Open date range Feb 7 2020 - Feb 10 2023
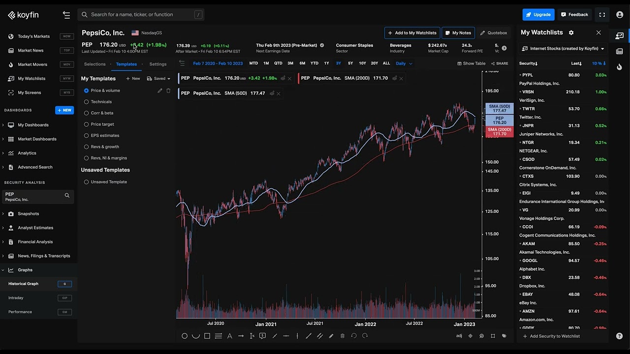The height and width of the screenshot is (354, 630). point(218,63)
